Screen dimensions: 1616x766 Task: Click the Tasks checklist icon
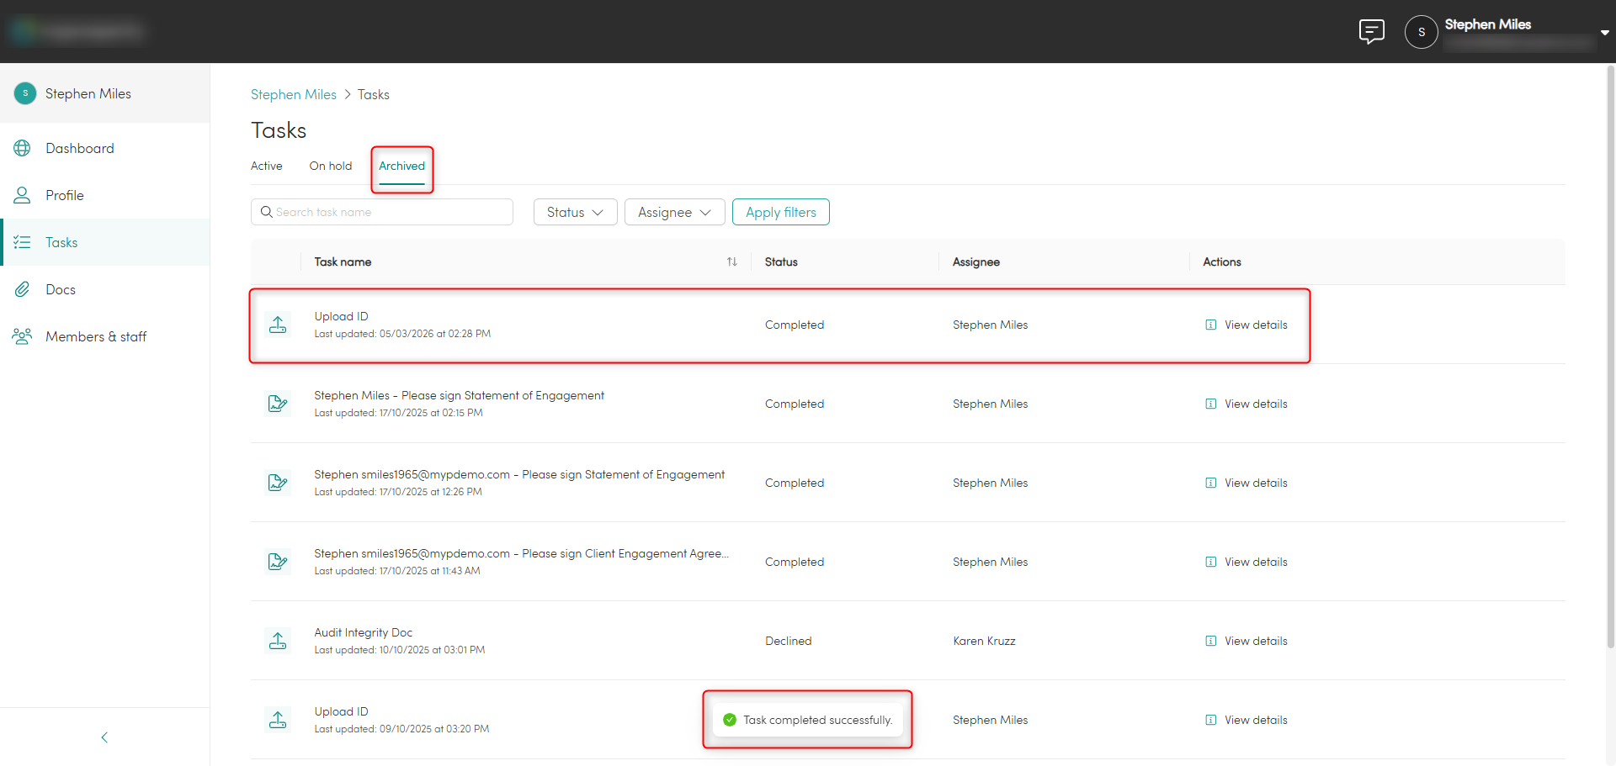tap(23, 242)
